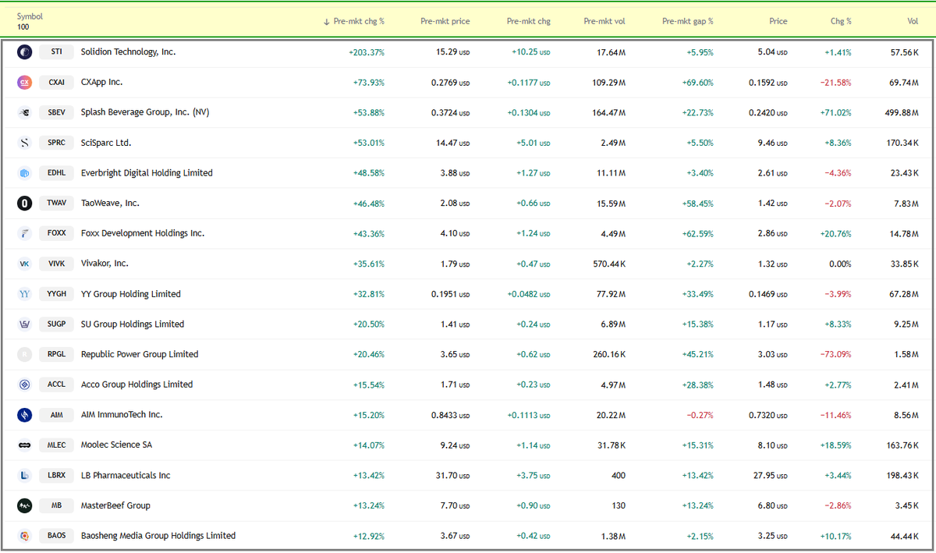
Task: Click the −0.27% pre-market gap value
Action: 700,415
